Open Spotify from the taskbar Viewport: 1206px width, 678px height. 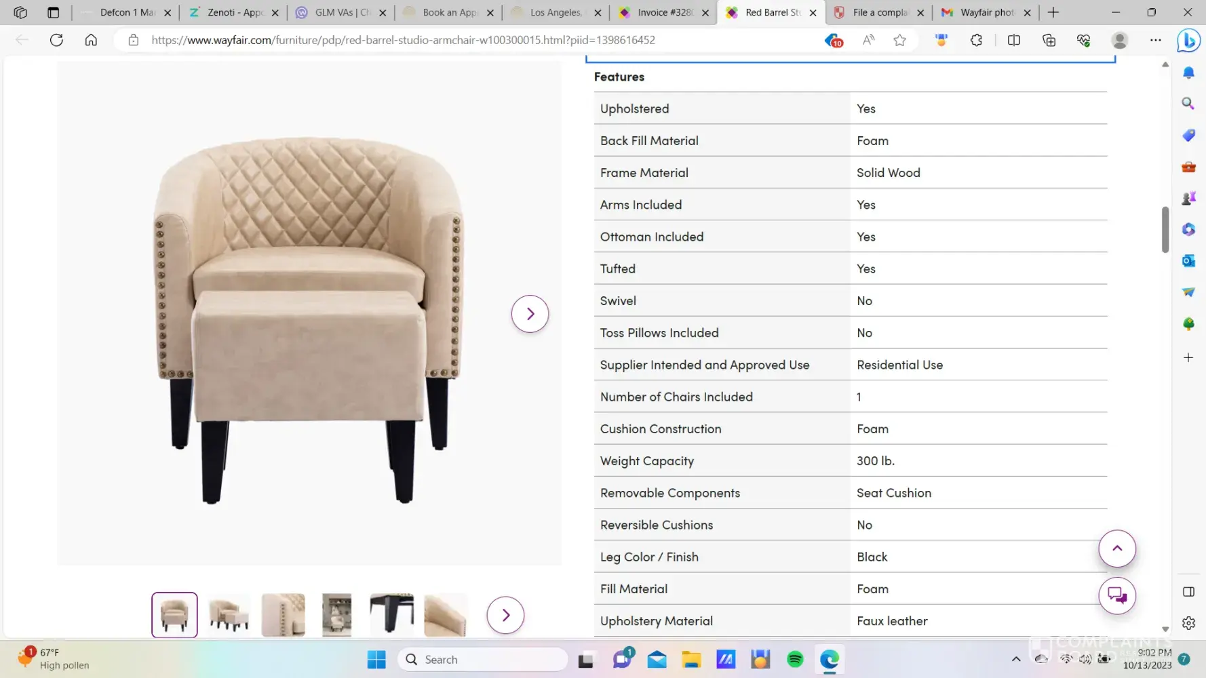pos(795,659)
